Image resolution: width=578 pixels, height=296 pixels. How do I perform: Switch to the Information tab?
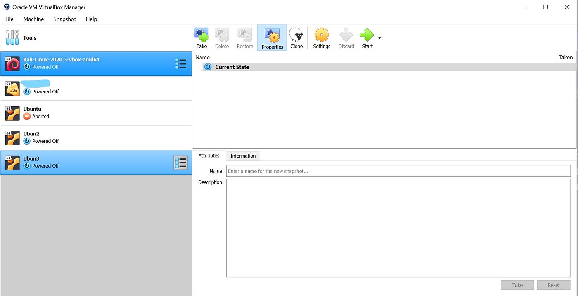243,156
